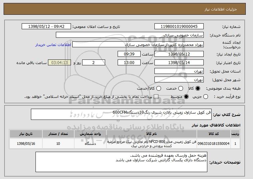This screenshot has width=253, height=179.
Task: Click the تعداد / مقدار column header
Action: point(58,134)
